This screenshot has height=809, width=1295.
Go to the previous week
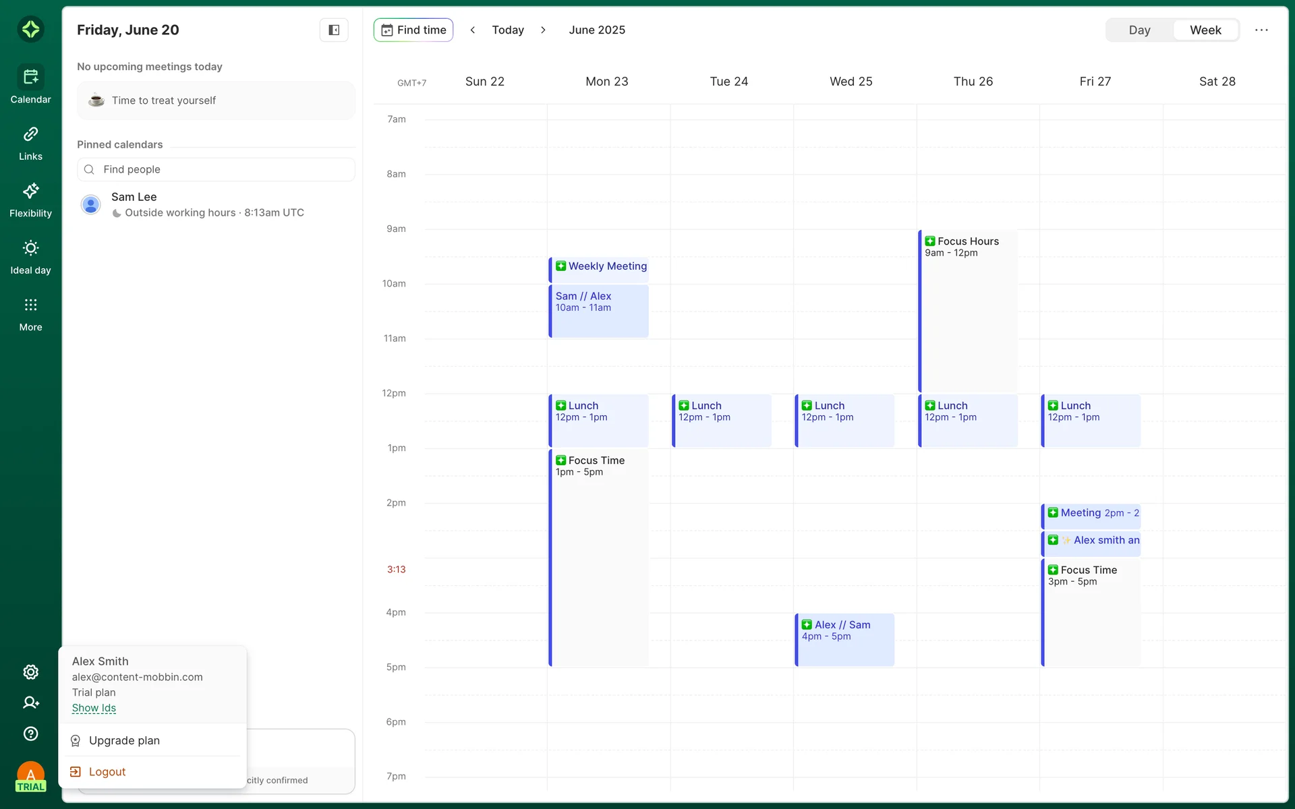(473, 30)
